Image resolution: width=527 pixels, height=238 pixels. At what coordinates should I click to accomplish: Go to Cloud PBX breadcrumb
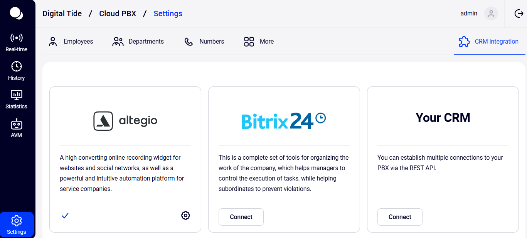pos(118,14)
